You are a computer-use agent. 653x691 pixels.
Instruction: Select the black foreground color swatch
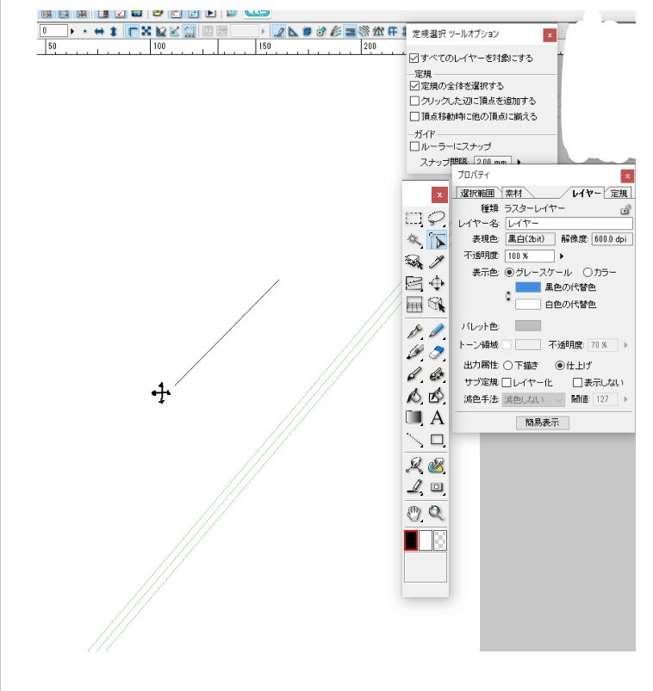coord(411,540)
